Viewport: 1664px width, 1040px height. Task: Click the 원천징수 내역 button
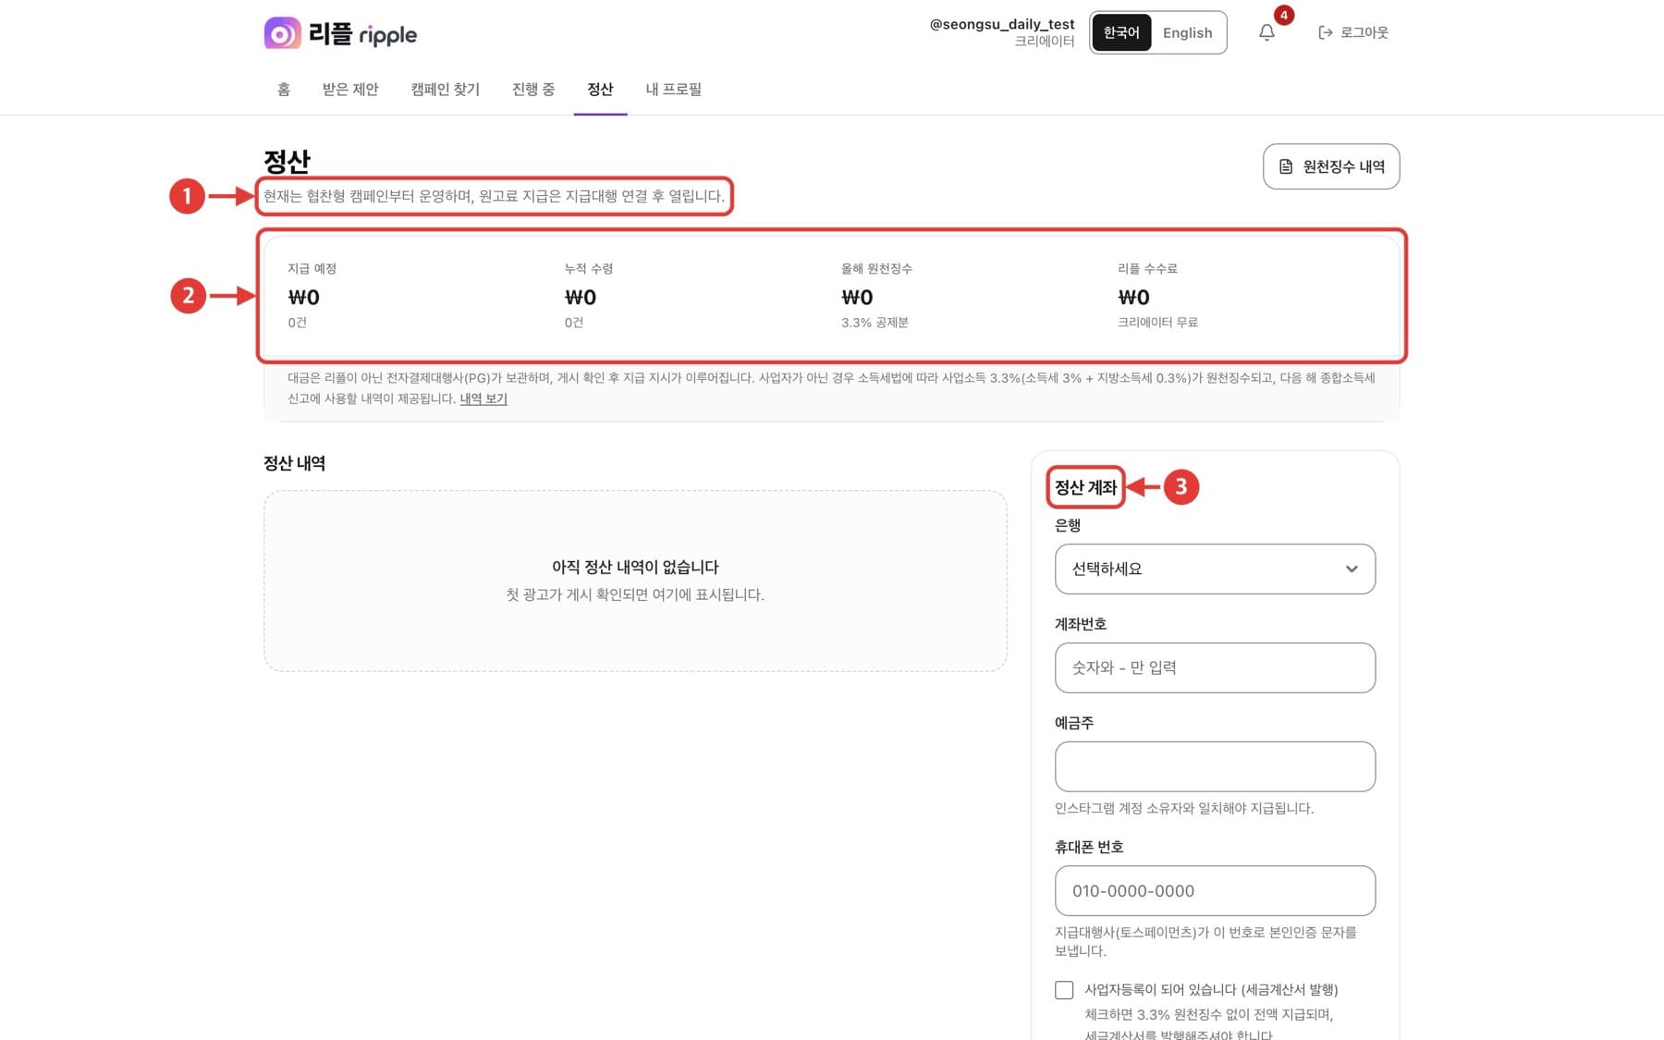pyautogui.click(x=1331, y=166)
